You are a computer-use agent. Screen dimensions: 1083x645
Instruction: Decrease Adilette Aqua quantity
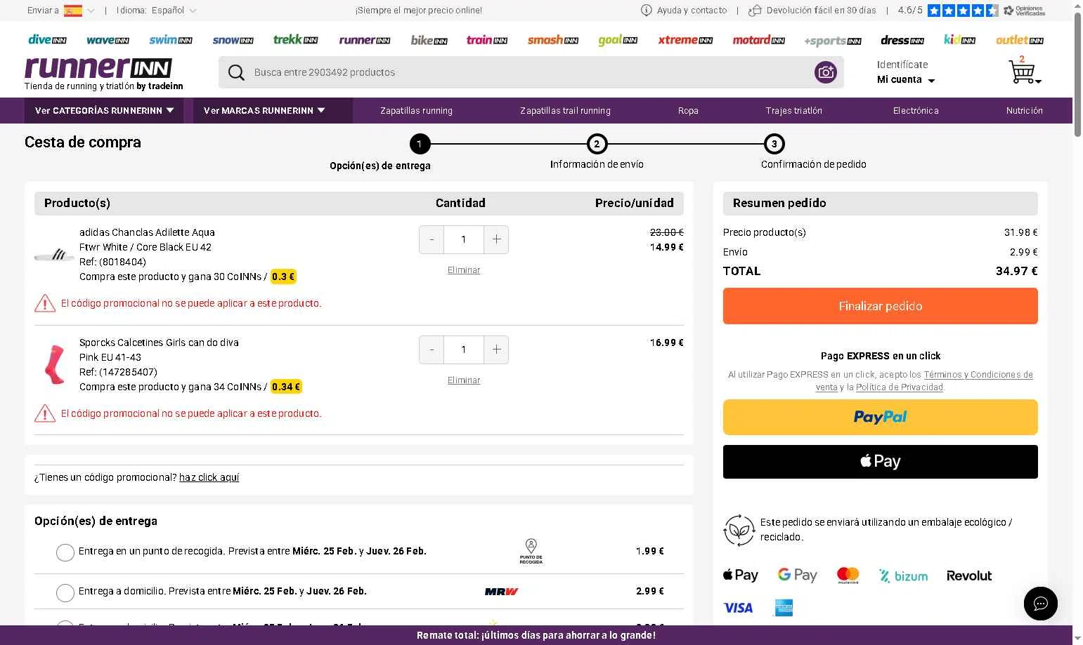(432, 239)
